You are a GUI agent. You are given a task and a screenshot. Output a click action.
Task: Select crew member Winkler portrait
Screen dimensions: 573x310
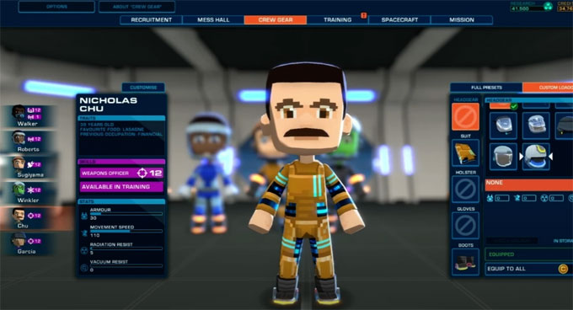click(28, 192)
